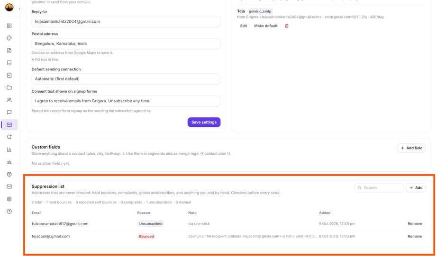Click the consent text input field

126,101
